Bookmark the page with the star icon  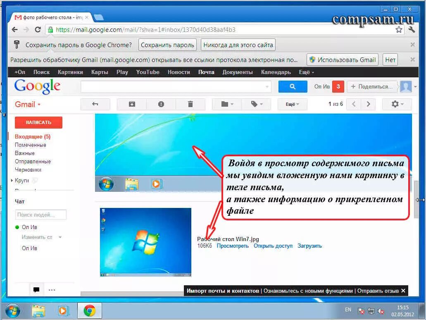click(399, 30)
